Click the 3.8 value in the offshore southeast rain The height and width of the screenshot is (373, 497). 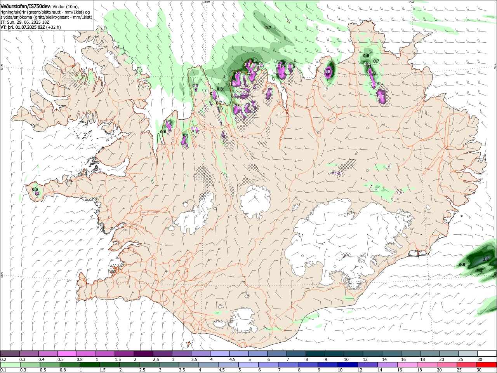pyautogui.click(x=485, y=259)
